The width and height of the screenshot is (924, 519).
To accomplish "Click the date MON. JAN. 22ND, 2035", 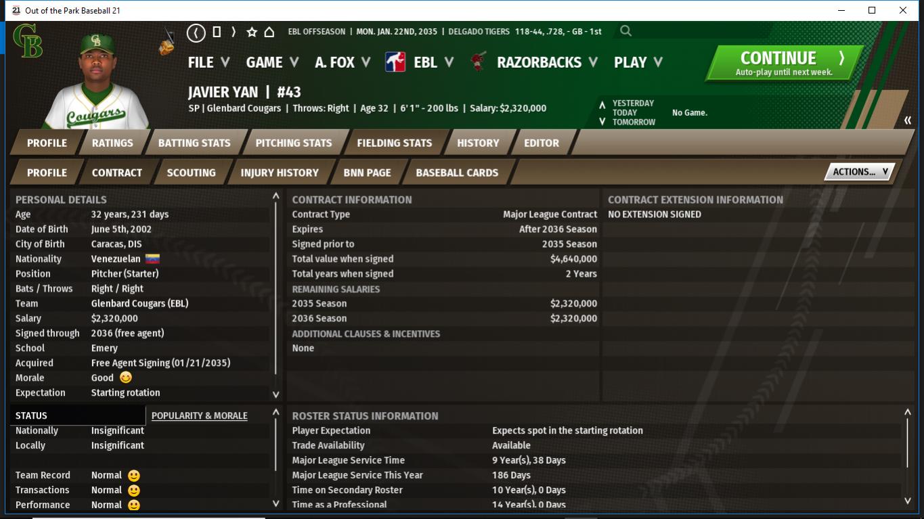I will coord(398,31).
